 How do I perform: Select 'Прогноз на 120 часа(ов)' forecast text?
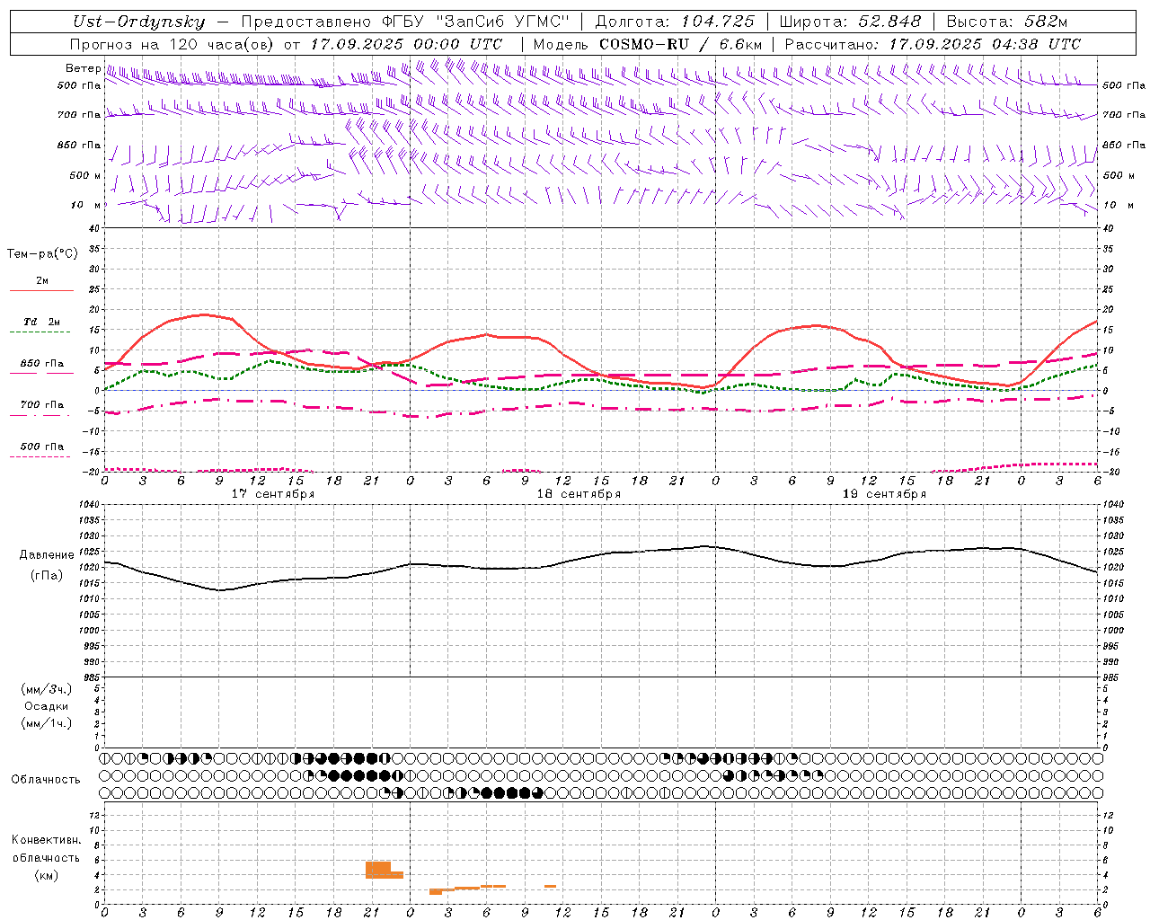coord(173,44)
